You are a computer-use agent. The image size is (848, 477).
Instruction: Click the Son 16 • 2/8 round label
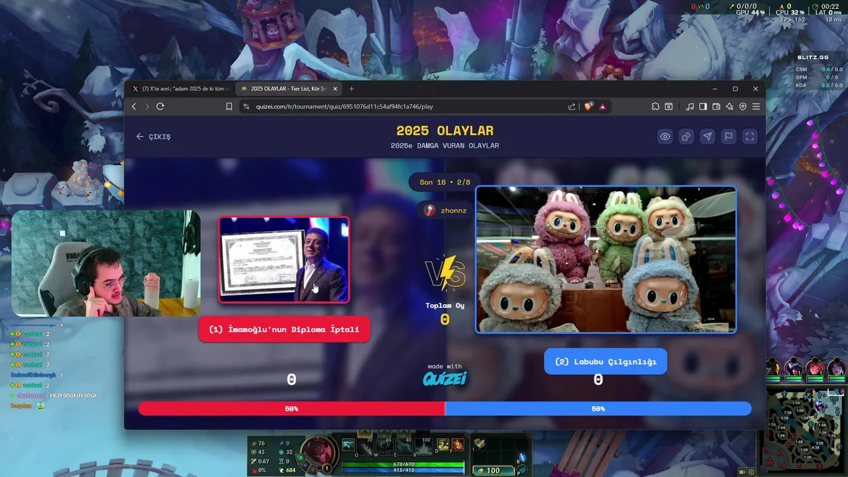coord(445,182)
